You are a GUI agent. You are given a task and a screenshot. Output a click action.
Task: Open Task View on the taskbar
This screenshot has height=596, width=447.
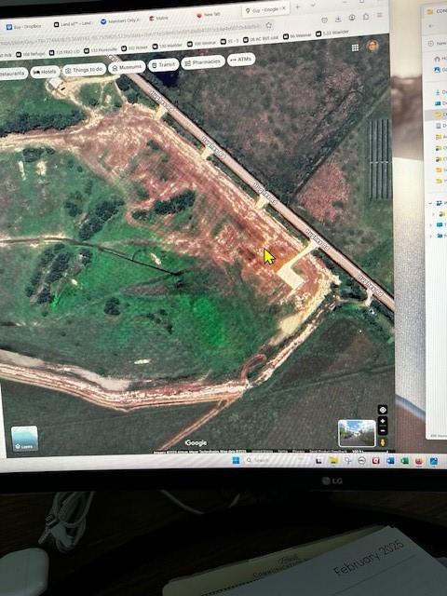318,461
